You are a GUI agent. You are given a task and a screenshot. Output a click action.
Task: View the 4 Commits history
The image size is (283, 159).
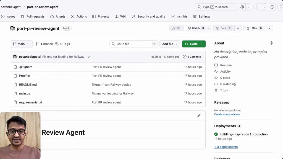click(x=192, y=57)
